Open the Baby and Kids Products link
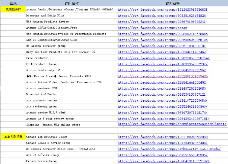Screen dimensions: 228x164 click(162, 52)
